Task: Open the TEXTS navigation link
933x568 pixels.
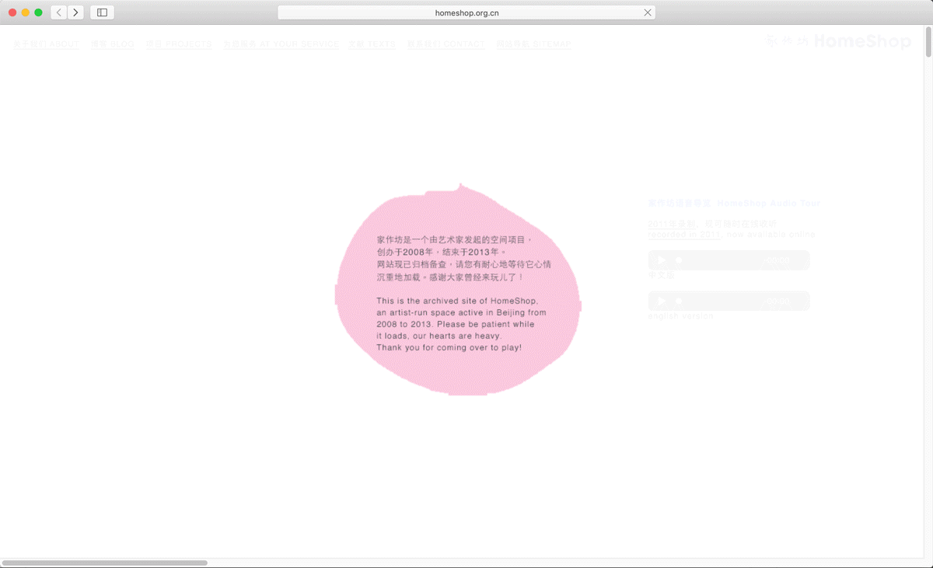Action: point(372,44)
